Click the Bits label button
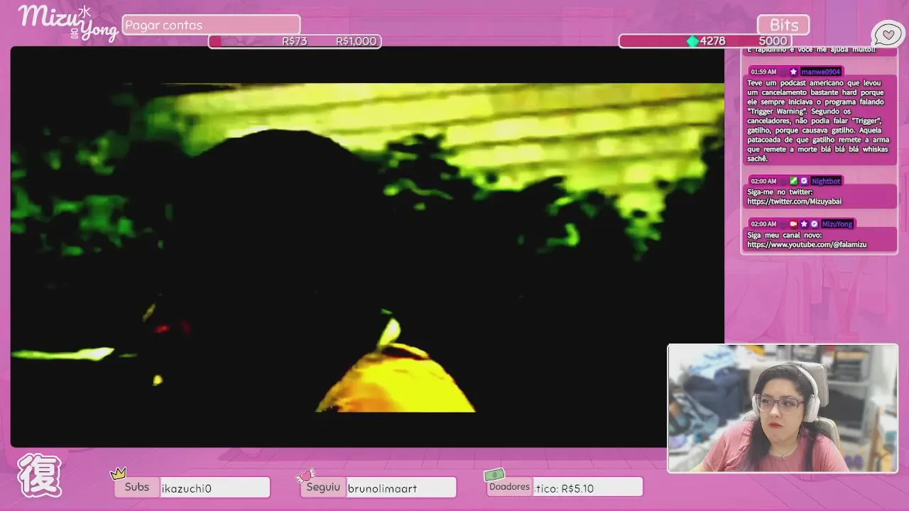The height and width of the screenshot is (511, 909). pyautogui.click(x=783, y=25)
